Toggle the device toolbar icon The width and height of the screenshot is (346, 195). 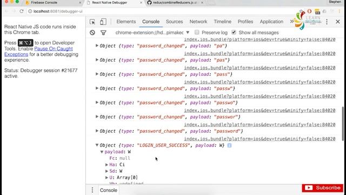pyautogui.click(x=103, y=22)
